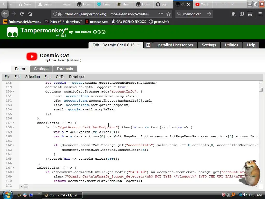265x199 pixels.
Task: Open the Selection menu
Action: tap(33, 77)
